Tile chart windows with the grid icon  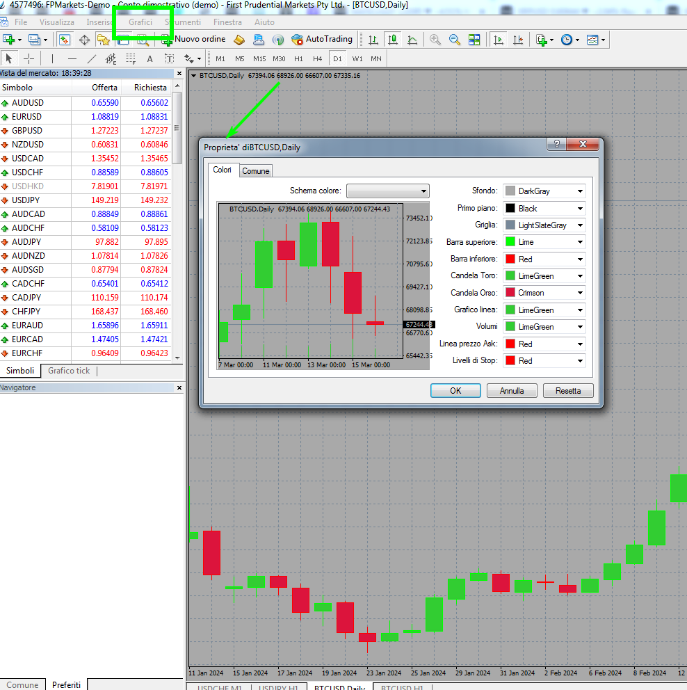pyautogui.click(x=474, y=40)
